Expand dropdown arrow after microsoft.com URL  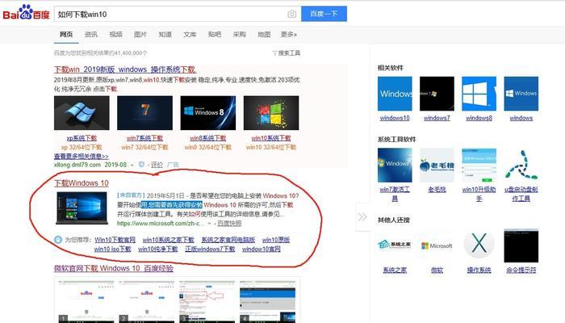209,224
